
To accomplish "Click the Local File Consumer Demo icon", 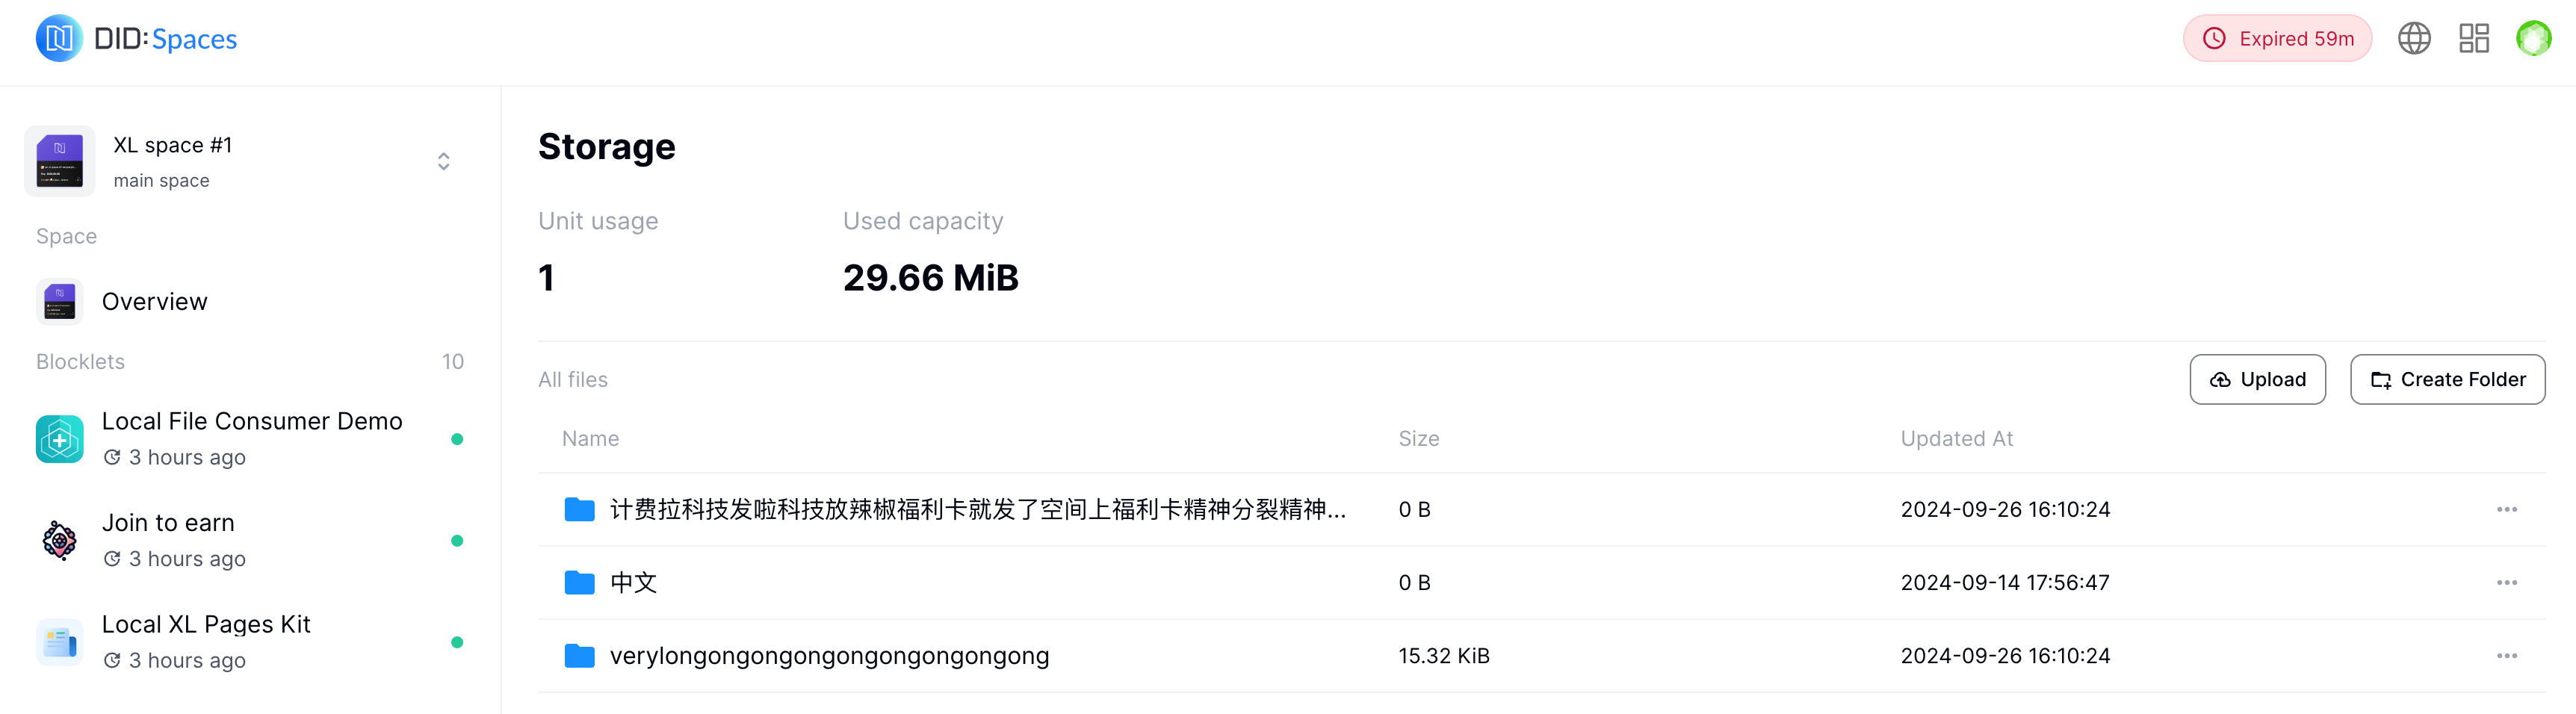I will 60,439.
